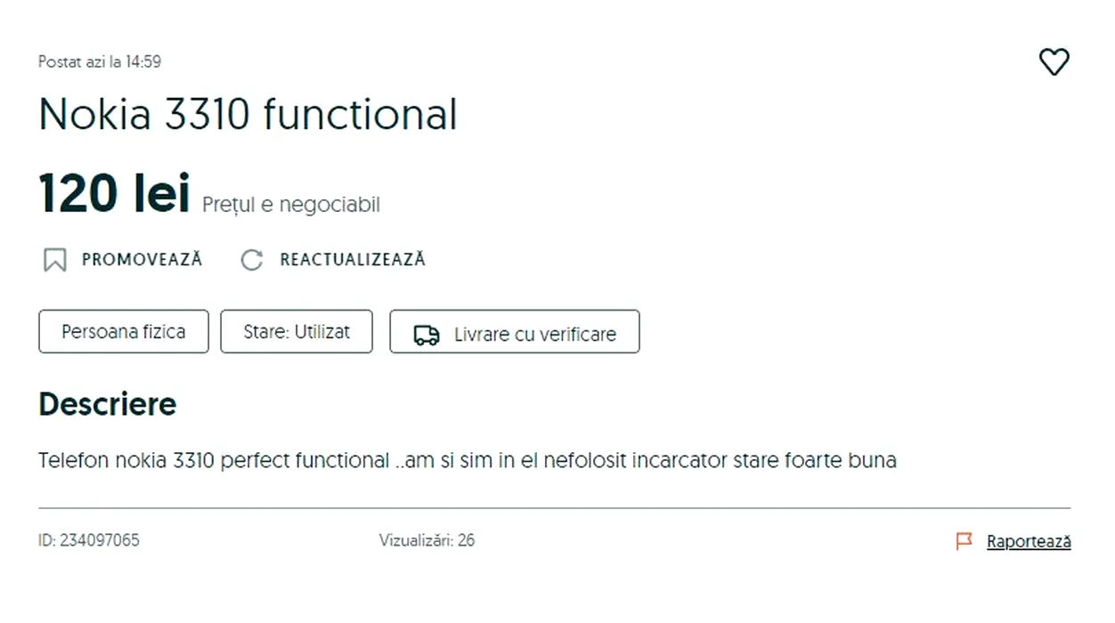The width and height of the screenshot is (1115, 623).
Task: Select the Persoana fizica tag
Action: (124, 332)
